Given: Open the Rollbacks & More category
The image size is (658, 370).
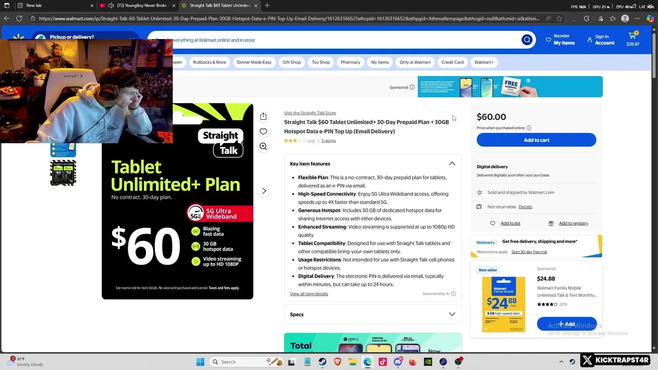Looking at the screenshot, I should [x=209, y=62].
